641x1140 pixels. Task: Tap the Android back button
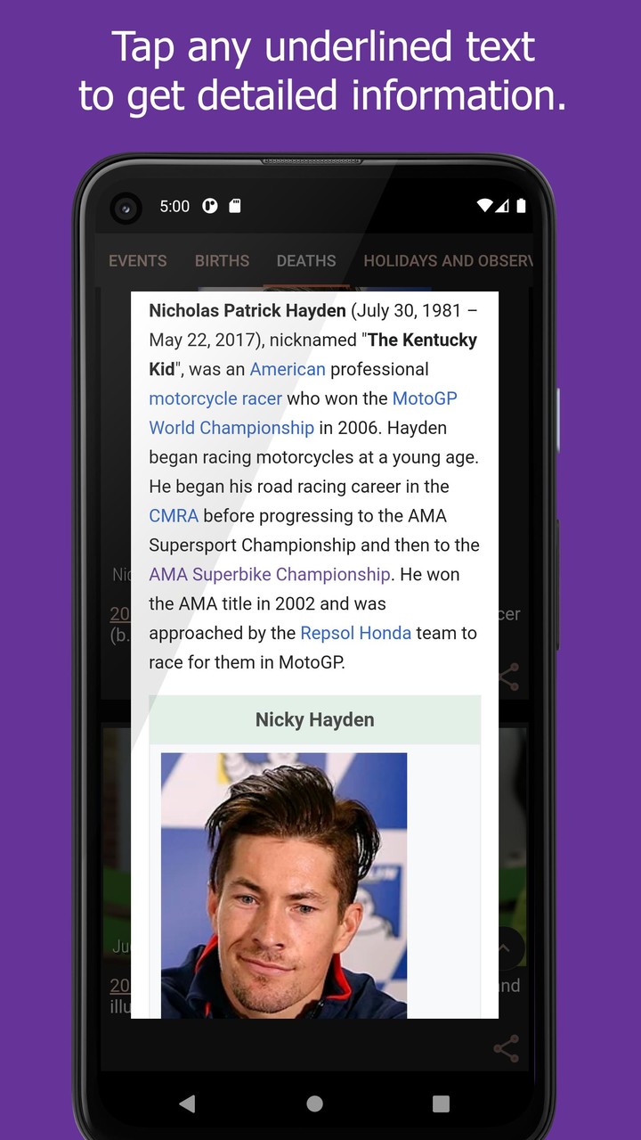(187, 1103)
